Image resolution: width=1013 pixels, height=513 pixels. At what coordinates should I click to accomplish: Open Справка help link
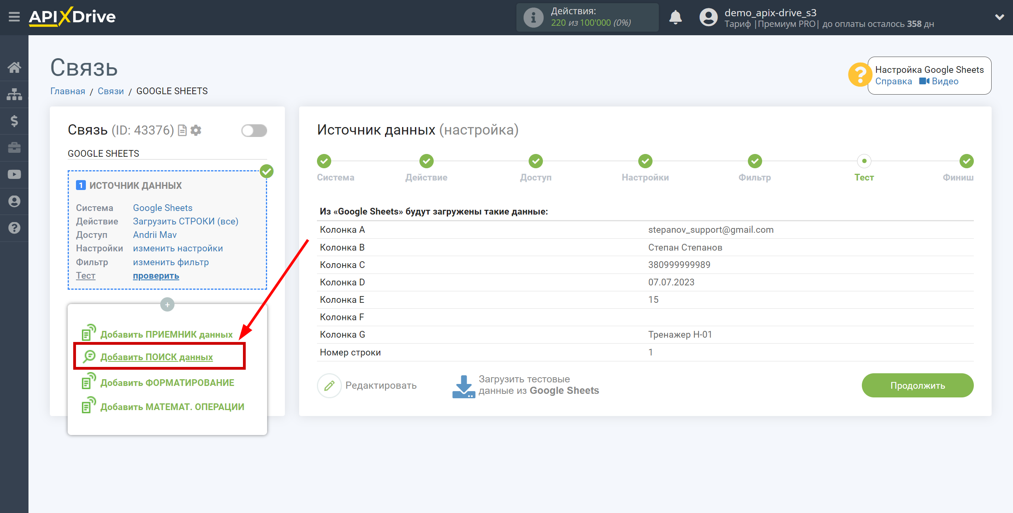click(x=893, y=81)
